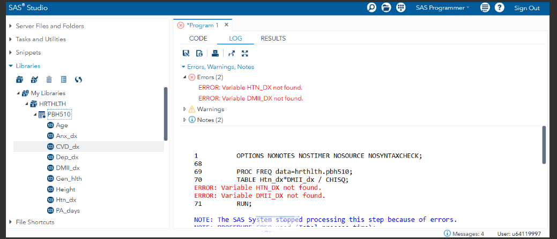The image size is (557, 239).
Task: Open the New Options grid icon
Action: point(400,7)
